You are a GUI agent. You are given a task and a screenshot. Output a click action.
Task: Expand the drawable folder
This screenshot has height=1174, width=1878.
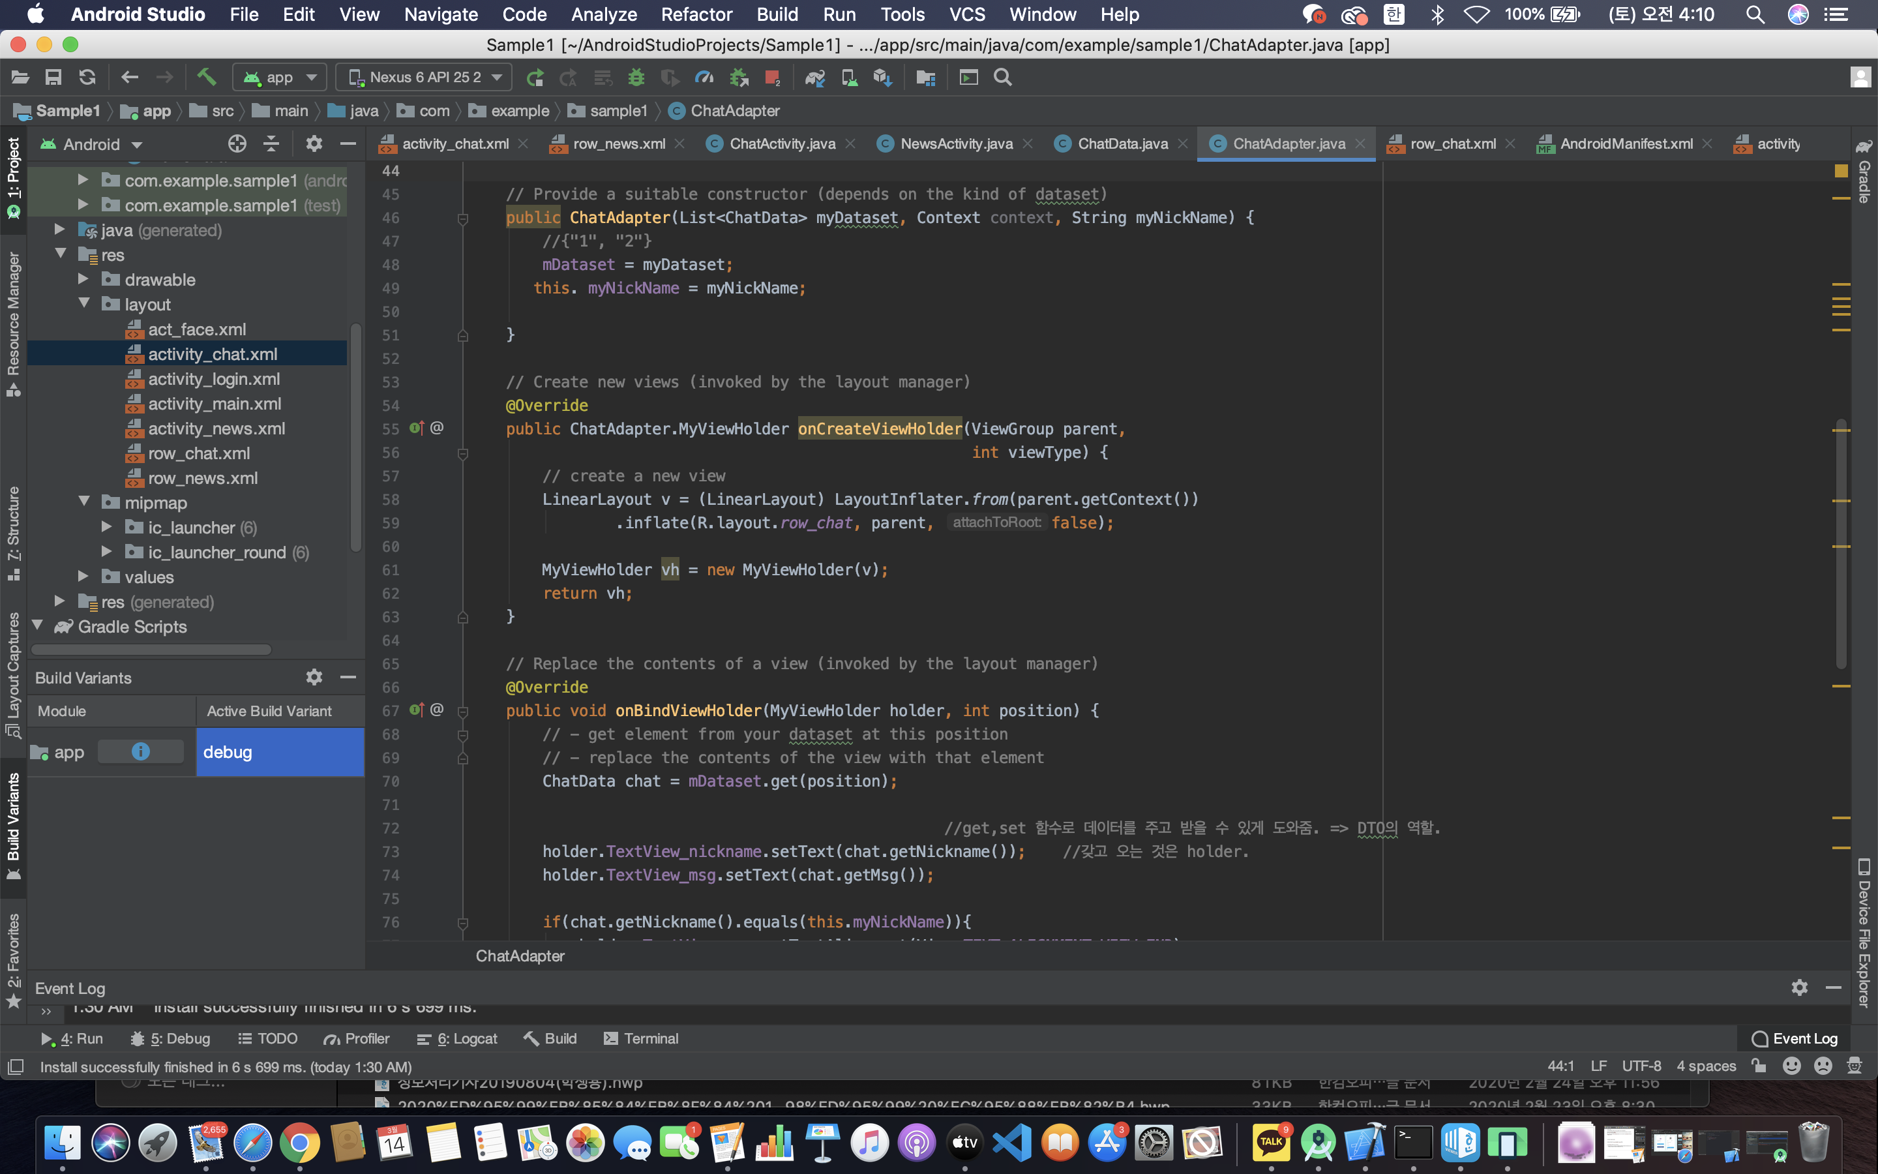pyautogui.click(x=84, y=280)
